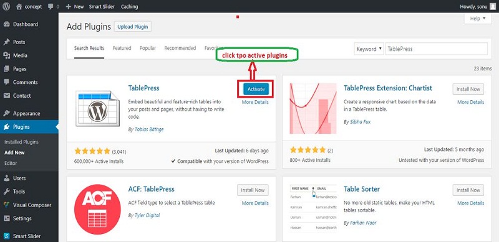Click the Tools wrench icon
This screenshot has height=242, width=499.
pos(7,192)
